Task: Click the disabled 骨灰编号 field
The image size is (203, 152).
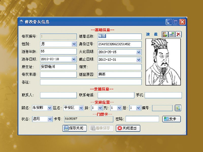Action: pos(58,36)
